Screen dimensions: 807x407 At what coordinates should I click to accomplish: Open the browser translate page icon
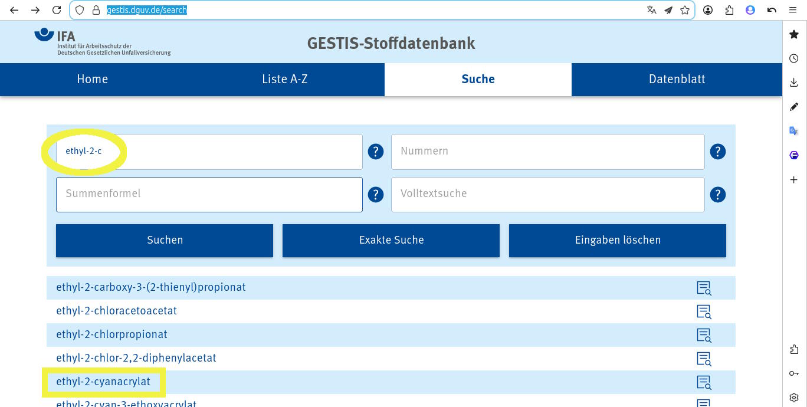click(651, 10)
